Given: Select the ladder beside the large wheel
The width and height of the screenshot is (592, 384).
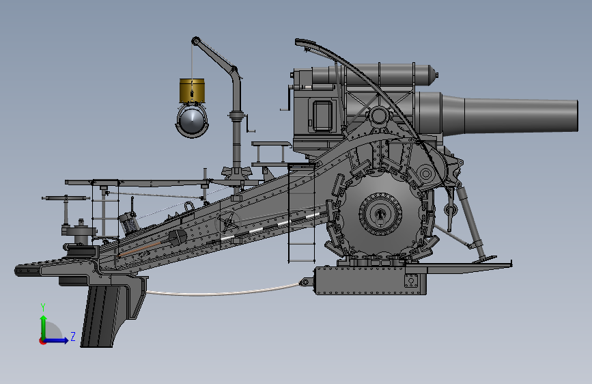Looking at the screenshot, I should click(301, 214).
